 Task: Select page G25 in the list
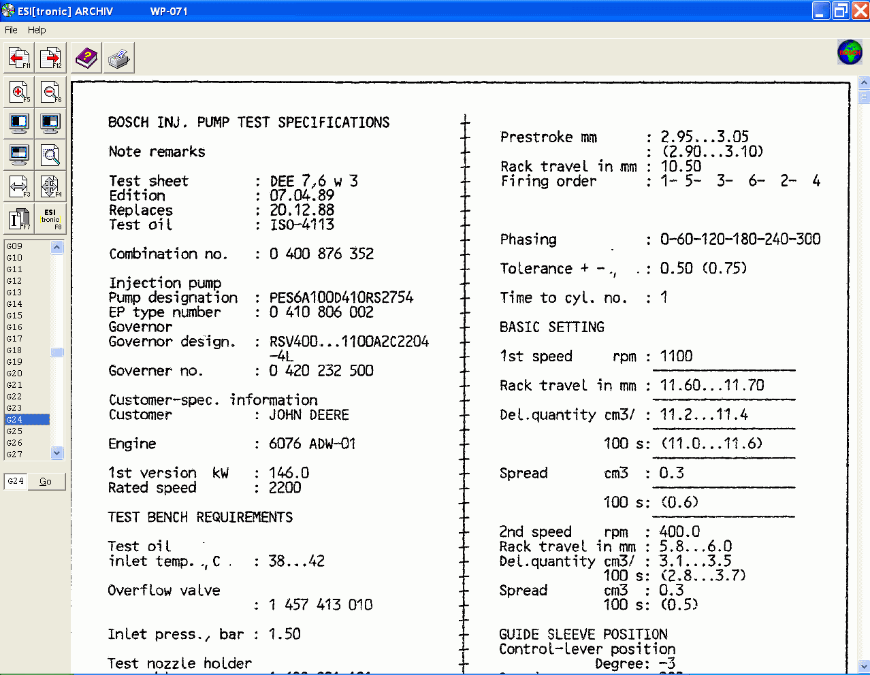click(x=27, y=431)
